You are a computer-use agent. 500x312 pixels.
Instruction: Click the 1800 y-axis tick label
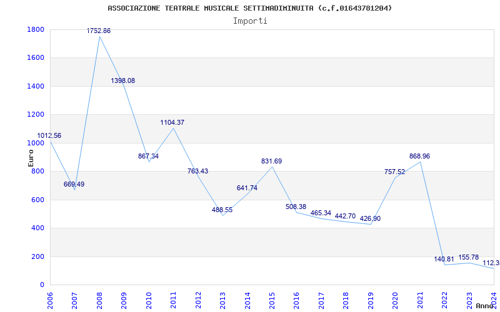click(x=36, y=29)
